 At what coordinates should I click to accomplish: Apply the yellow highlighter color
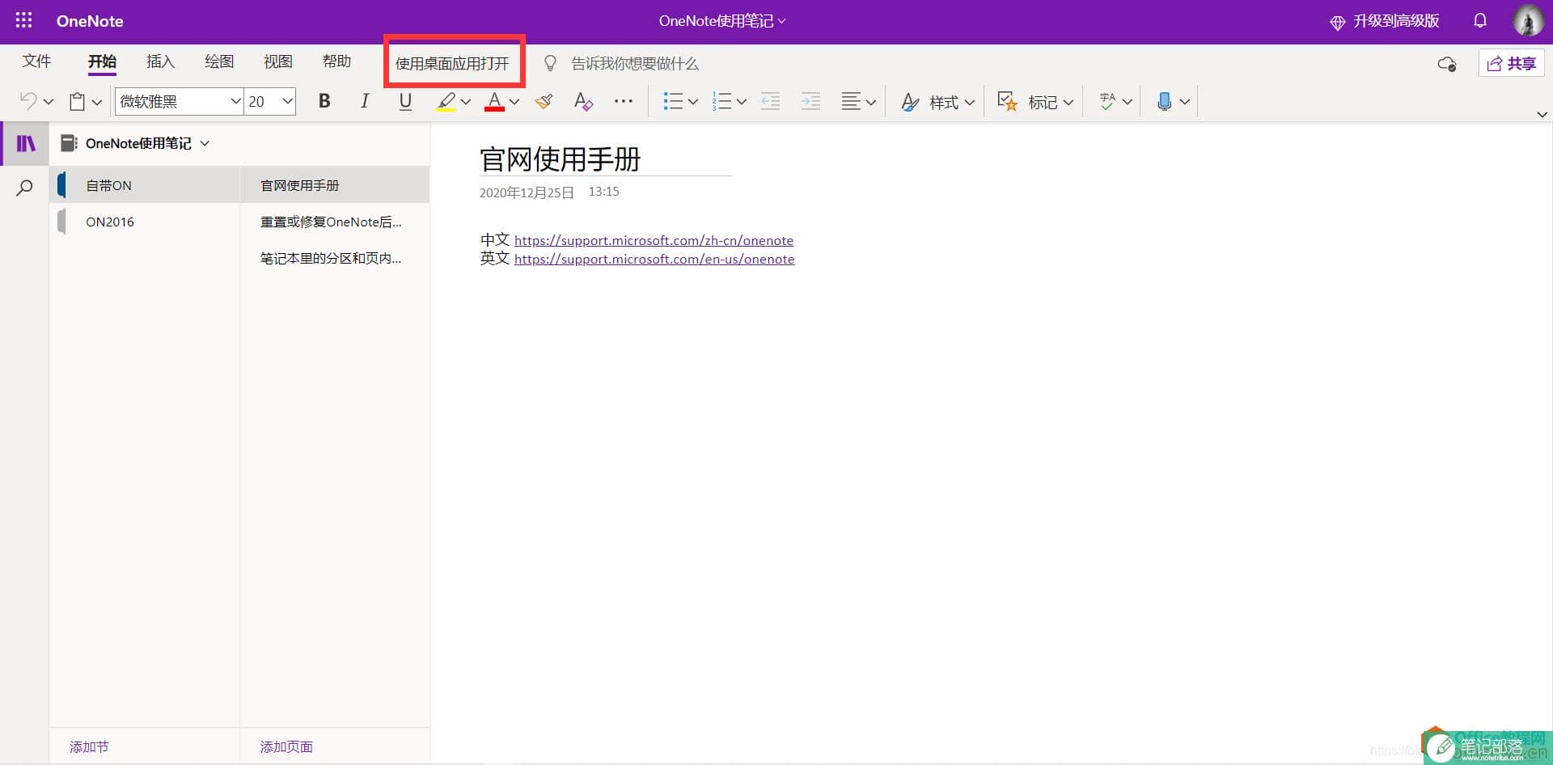click(446, 101)
